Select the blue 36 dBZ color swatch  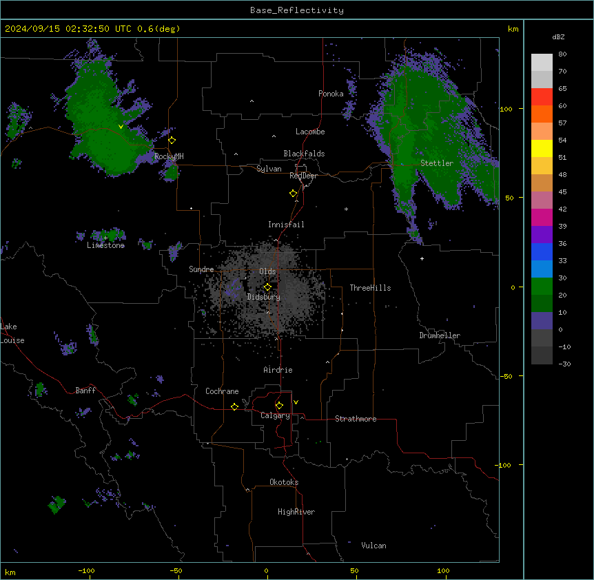542,251
